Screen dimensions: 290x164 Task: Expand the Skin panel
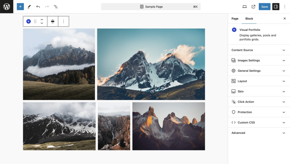[x=259, y=91]
